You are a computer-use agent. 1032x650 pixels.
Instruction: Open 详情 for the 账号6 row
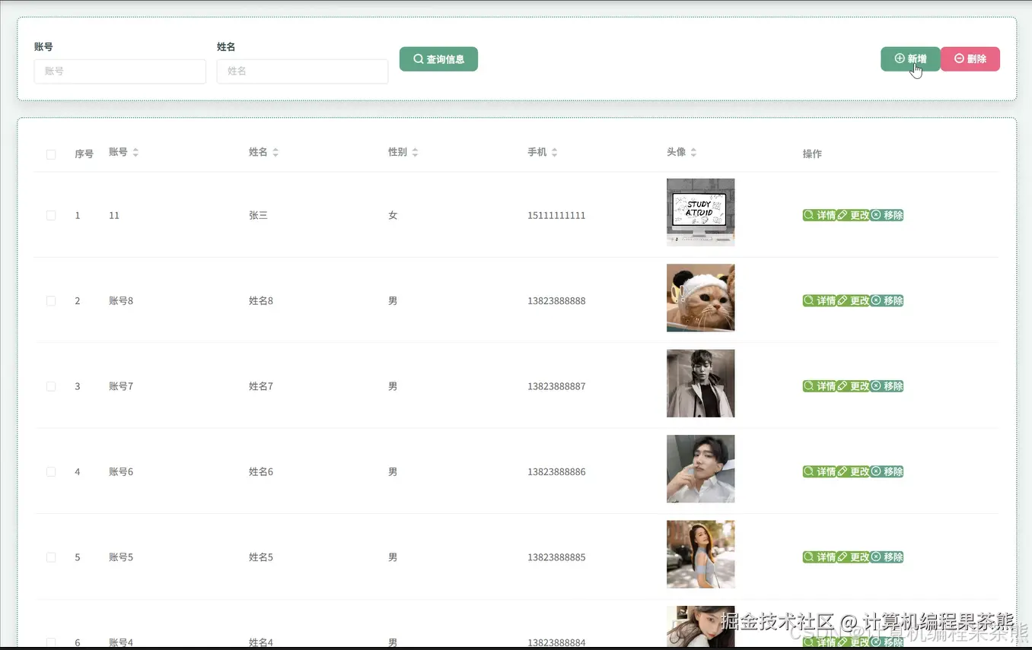(x=820, y=471)
